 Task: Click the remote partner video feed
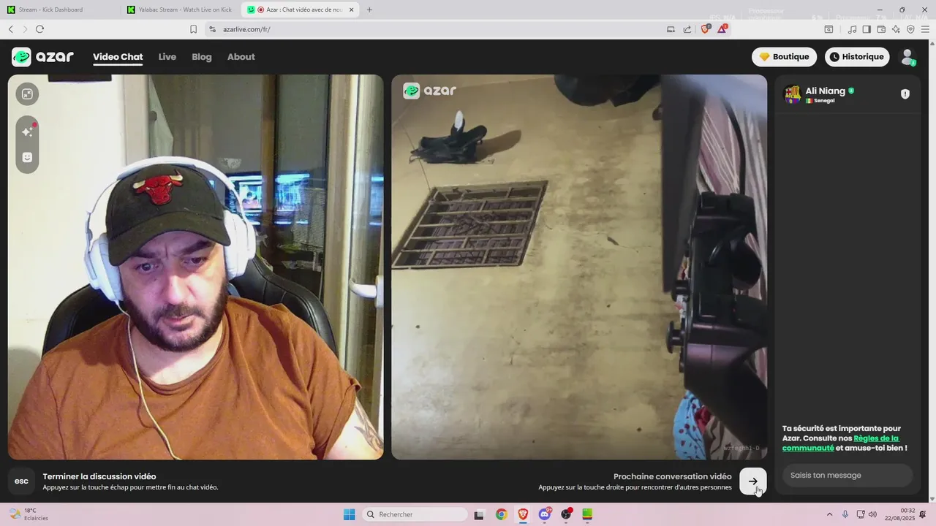click(x=579, y=267)
